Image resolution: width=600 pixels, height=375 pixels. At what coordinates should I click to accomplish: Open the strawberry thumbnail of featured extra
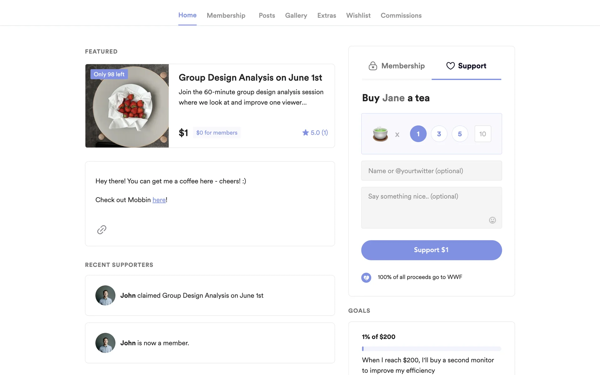(127, 106)
